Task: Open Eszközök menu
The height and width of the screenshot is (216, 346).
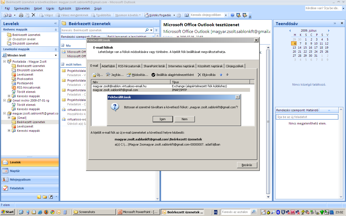Action: 65,8
